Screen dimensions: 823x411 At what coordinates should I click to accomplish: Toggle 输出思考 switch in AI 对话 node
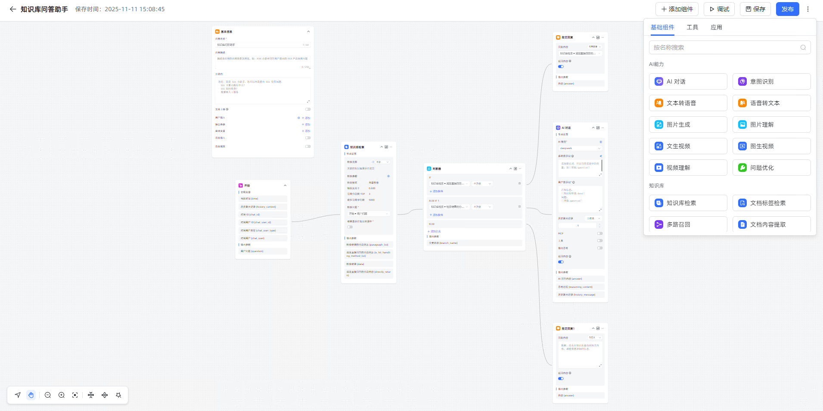599,248
